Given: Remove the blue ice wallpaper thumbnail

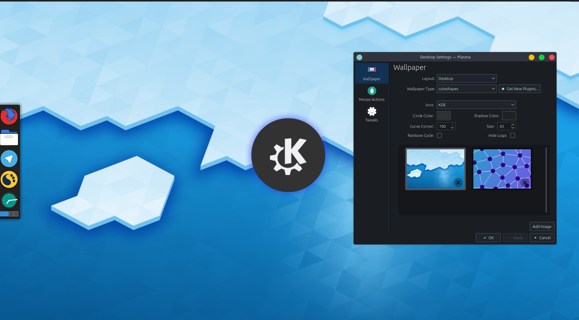Looking at the screenshot, I should point(458,183).
